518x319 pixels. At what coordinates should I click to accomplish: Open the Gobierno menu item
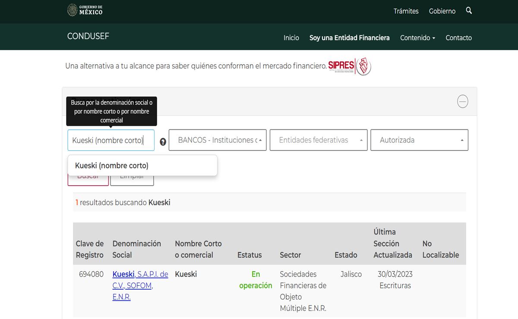tap(442, 11)
